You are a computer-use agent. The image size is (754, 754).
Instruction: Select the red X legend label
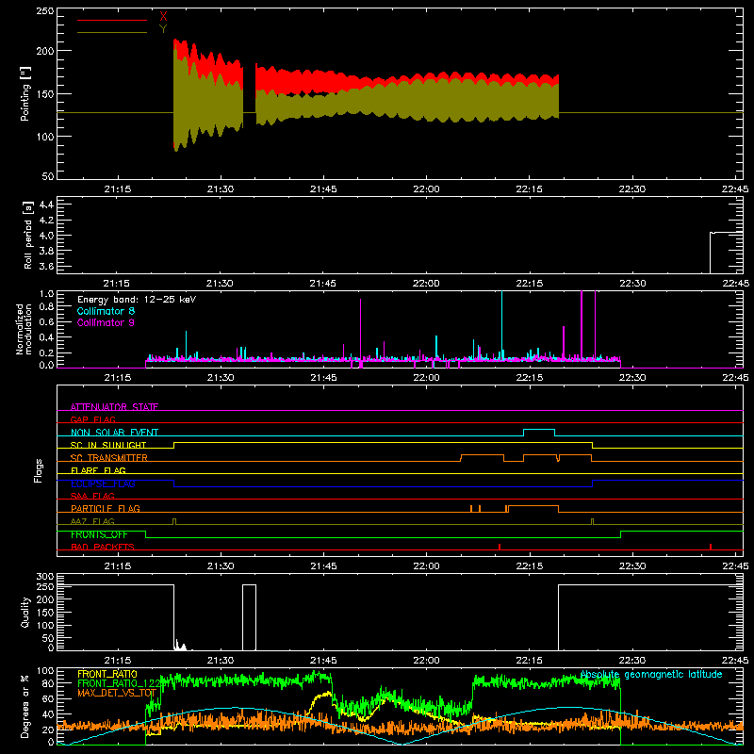pos(163,17)
